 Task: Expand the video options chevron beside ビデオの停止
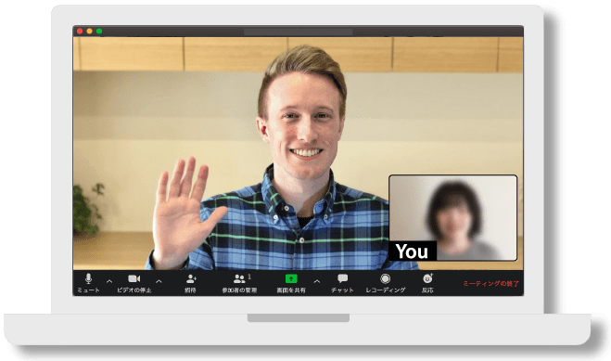(x=159, y=281)
